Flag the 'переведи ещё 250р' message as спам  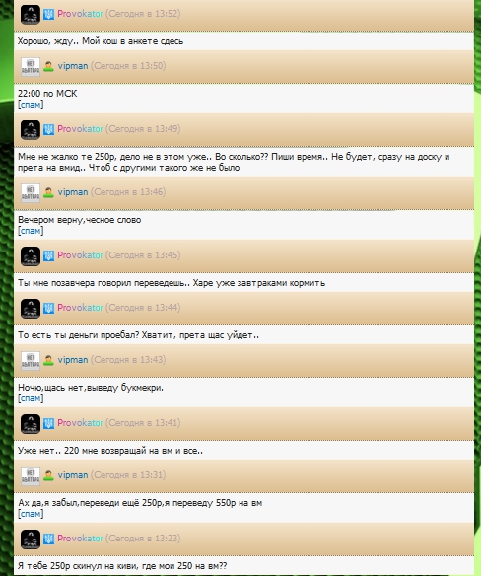[31, 514]
